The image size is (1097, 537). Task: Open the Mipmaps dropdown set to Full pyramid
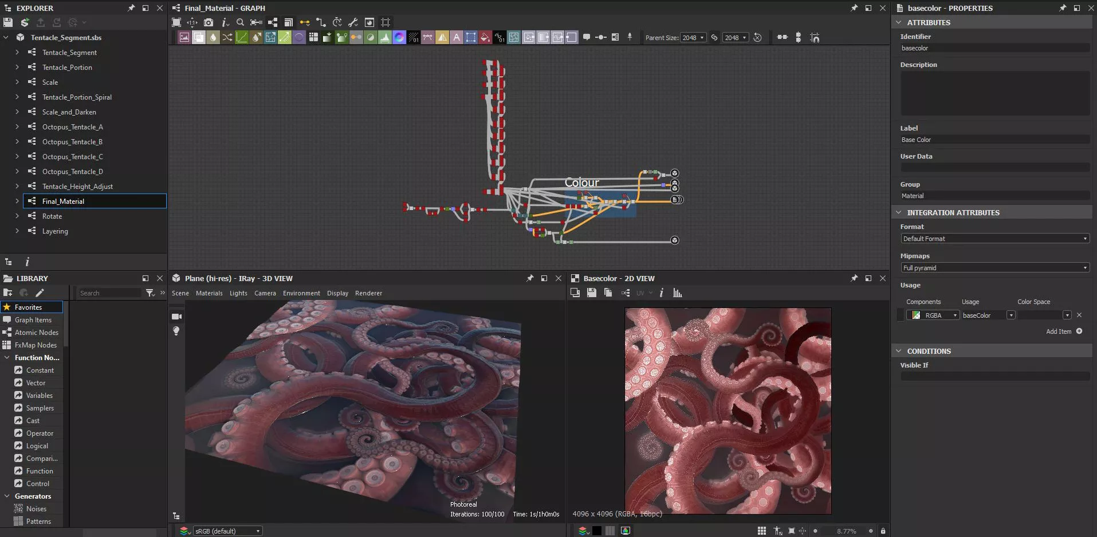coord(994,268)
